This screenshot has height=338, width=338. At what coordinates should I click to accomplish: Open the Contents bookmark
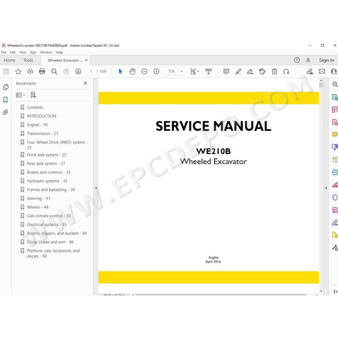click(35, 107)
